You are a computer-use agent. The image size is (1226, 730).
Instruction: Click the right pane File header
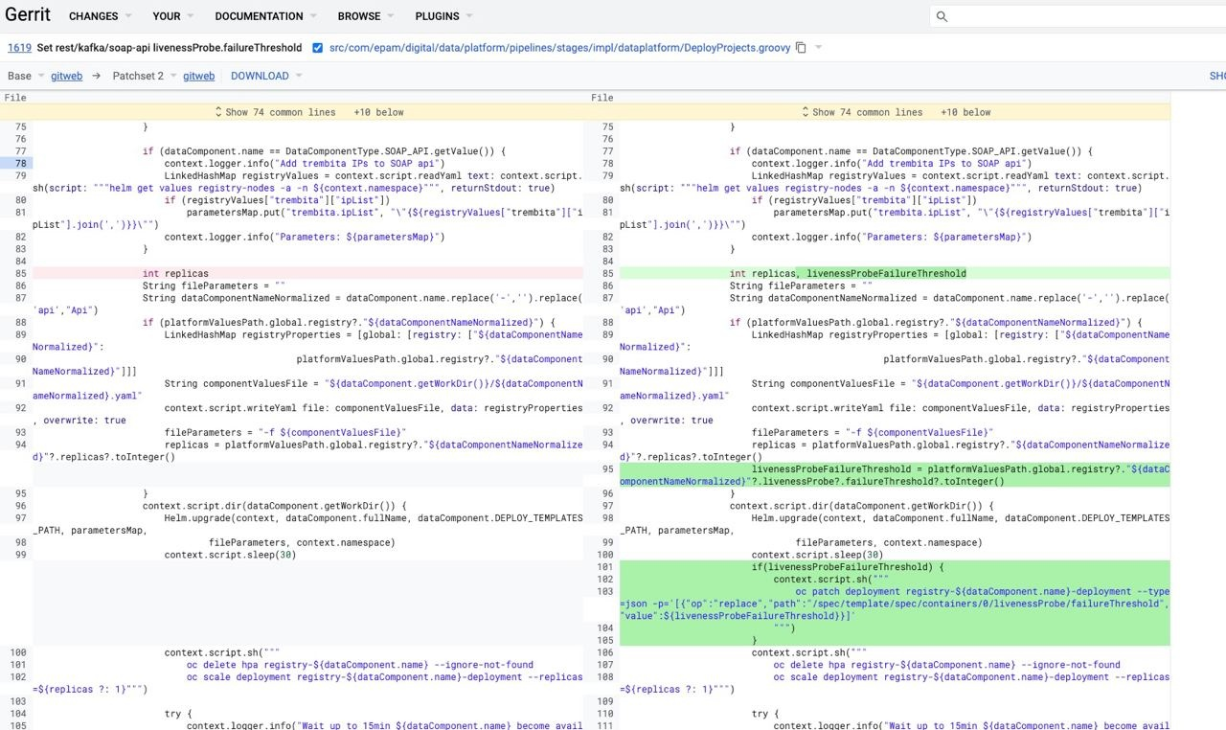coord(602,98)
